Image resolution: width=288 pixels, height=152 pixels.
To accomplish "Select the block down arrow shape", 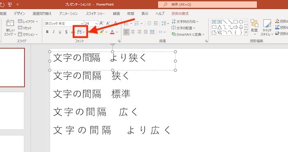I will [241, 27].
